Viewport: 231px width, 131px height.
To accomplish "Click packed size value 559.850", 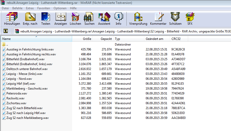I will click(x=107, y=118).
